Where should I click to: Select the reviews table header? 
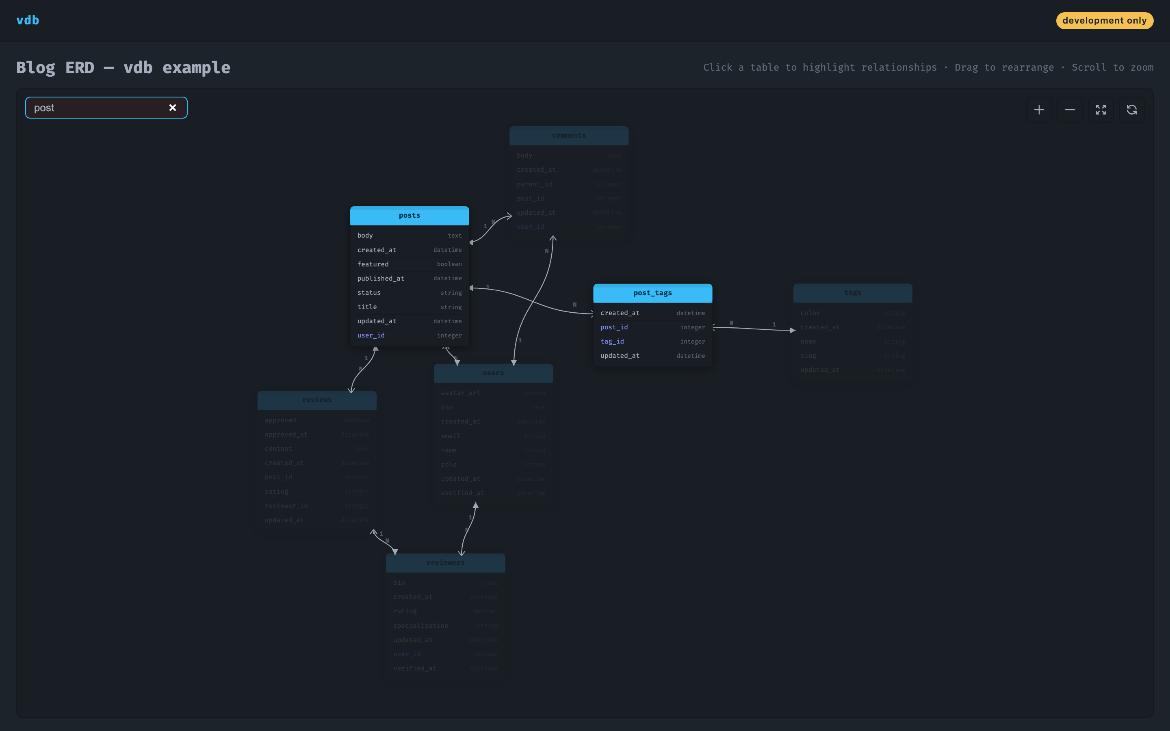pyautogui.click(x=317, y=400)
